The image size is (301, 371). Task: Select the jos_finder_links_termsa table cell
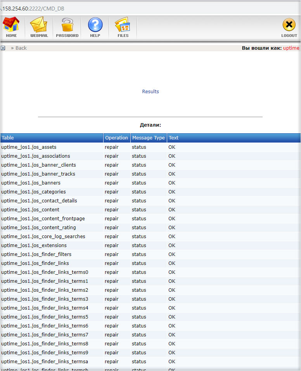(x=52, y=362)
